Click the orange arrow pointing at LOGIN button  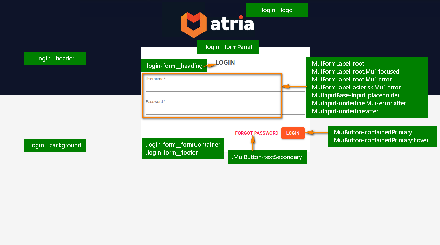316,132
